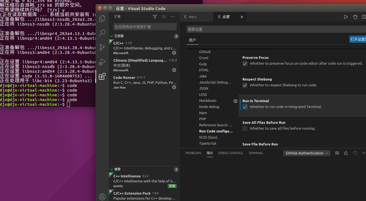This screenshot has height=201, width=366.
Task: Open Code Runner extension details
Action: coord(144,82)
